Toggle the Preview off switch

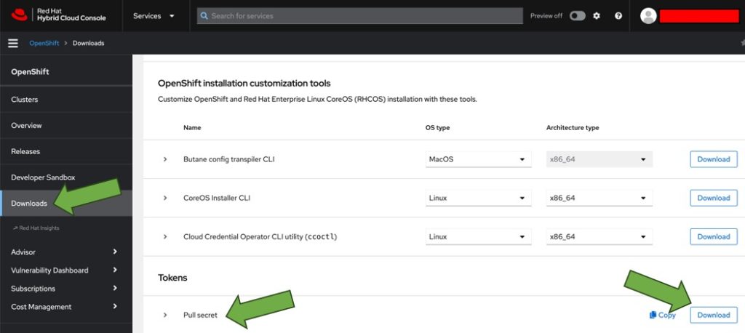(578, 16)
